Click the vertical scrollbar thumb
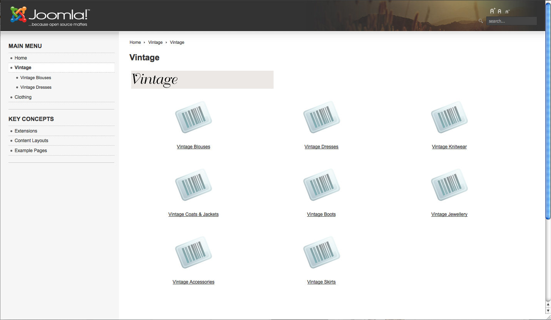The height and width of the screenshot is (320, 551). 548,111
